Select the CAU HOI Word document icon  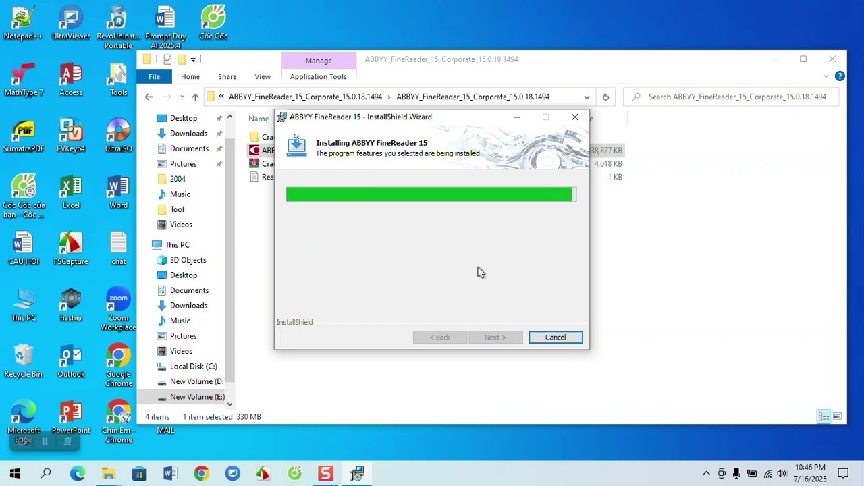24,249
